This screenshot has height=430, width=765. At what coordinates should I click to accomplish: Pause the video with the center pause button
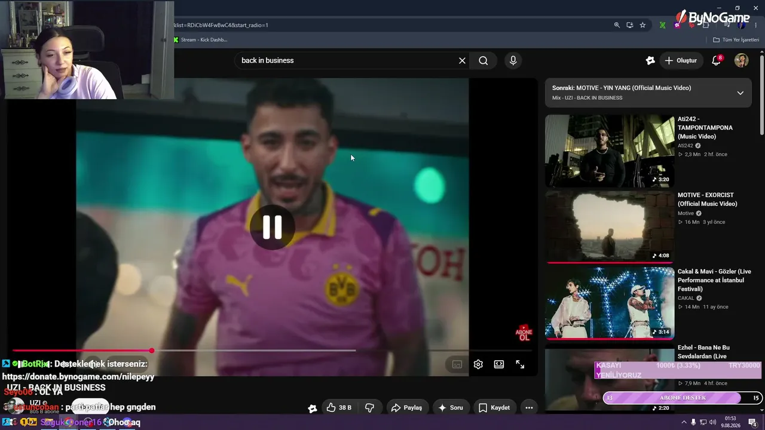click(273, 227)
